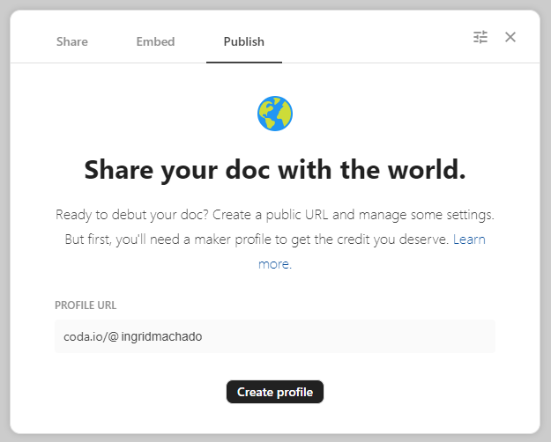This screenshot has width=551, height=442.
Task: Click the PROFILE URL label
Action: 86,306
